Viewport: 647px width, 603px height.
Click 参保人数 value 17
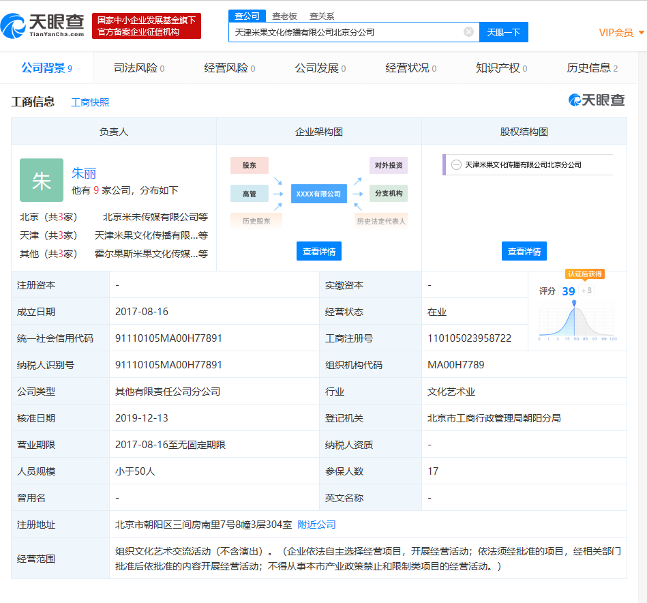[x=433, y=471]
